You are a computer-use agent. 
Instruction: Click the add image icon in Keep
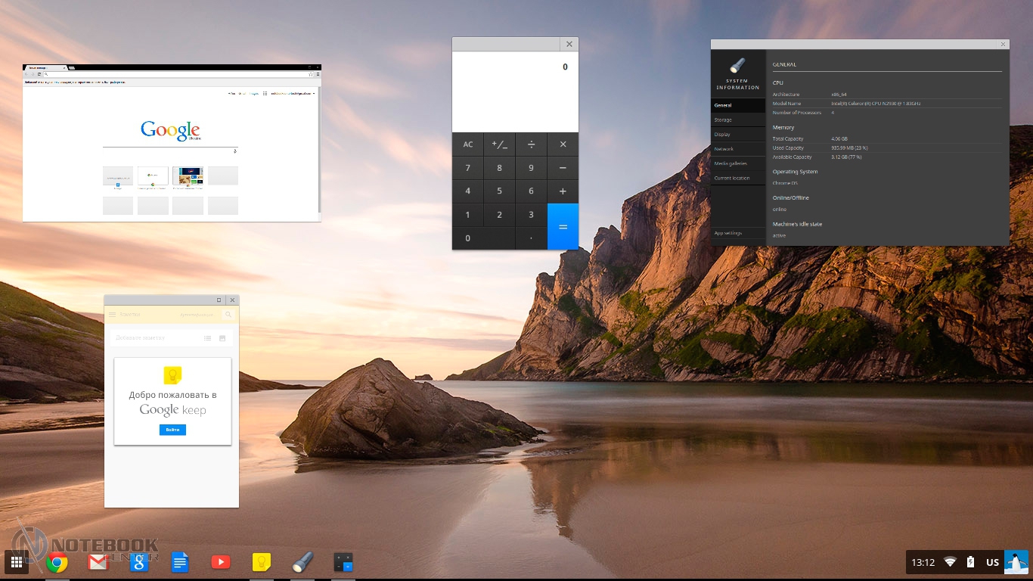pyautogui.click(x=222, y=338)
